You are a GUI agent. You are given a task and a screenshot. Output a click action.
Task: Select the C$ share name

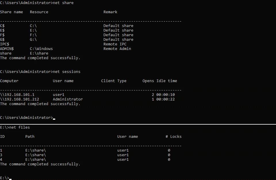click(2, 26)
